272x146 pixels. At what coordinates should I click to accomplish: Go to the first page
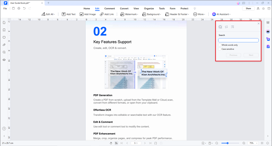click(122, 143)
